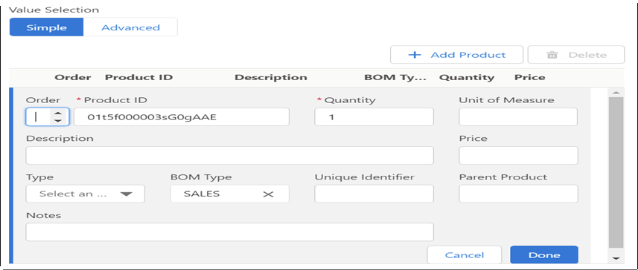This screenshot has height=270, width=638.
Task: Increment the Order stepper up arrow
Action: pyautogui.click(x=58, y=113)
